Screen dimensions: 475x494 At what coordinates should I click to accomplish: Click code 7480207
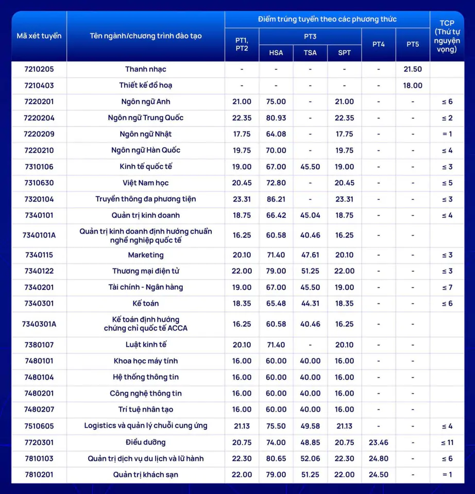pyautogui.click(x=39, y=410)
